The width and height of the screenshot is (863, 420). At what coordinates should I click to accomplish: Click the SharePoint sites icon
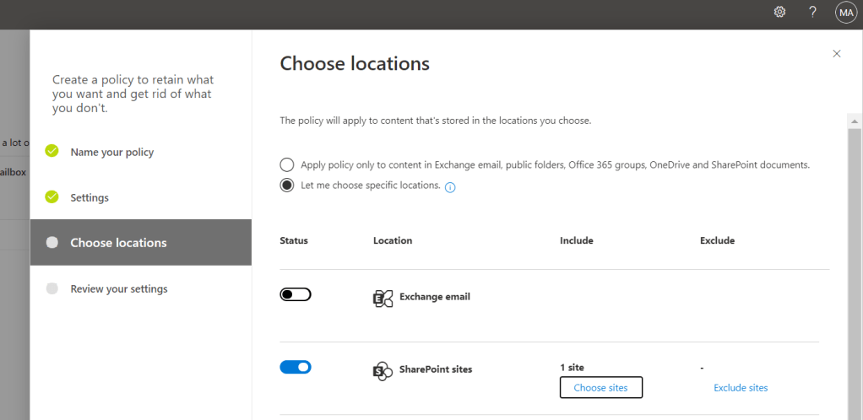[383, 370]
